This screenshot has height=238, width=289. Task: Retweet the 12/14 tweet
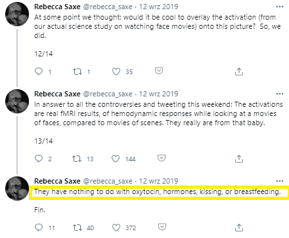[x=78, y=71]
